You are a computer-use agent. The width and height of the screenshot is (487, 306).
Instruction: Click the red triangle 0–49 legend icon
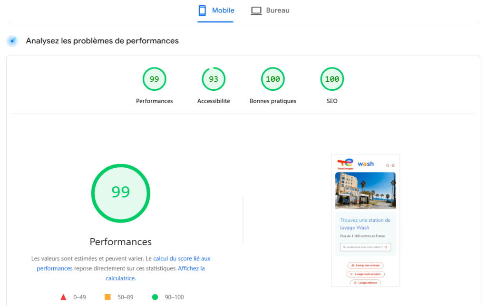click(x=63, y=297)
